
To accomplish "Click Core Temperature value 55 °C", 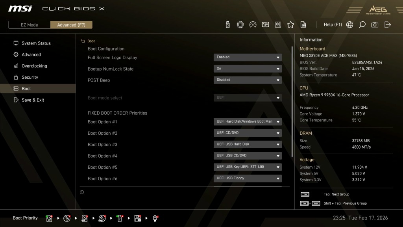I will tap(357, 120).
